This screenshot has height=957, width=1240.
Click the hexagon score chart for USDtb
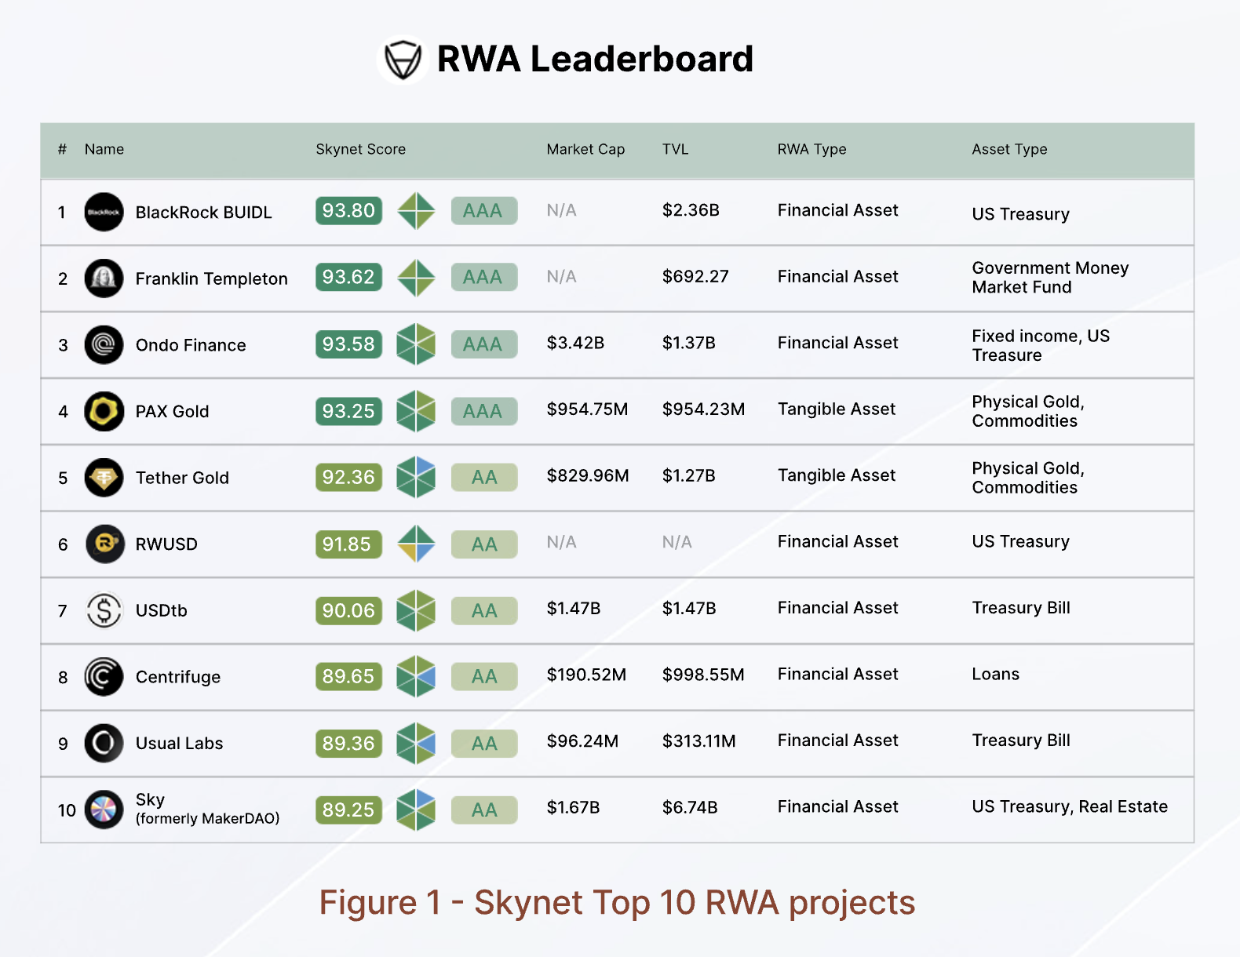(416, 610)
